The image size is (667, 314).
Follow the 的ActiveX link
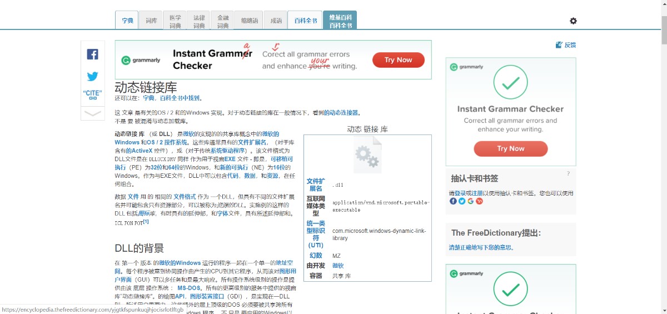[140, 151]
